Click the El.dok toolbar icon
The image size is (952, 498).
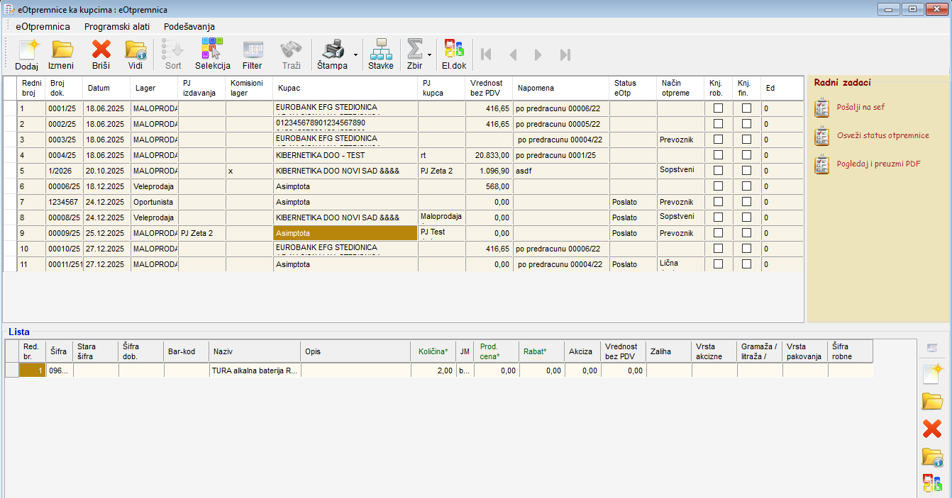click(454, 54)
